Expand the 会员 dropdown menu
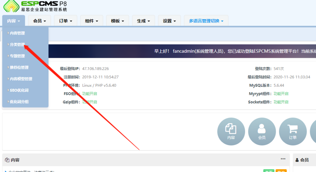The width and height of the screenshot is (316, 172). [x=40, y=21]
